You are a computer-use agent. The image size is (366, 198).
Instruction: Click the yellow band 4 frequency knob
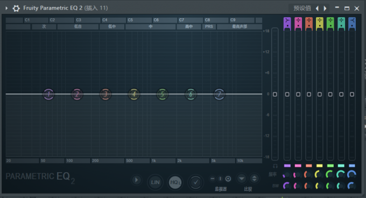click(x=319, y=175)
